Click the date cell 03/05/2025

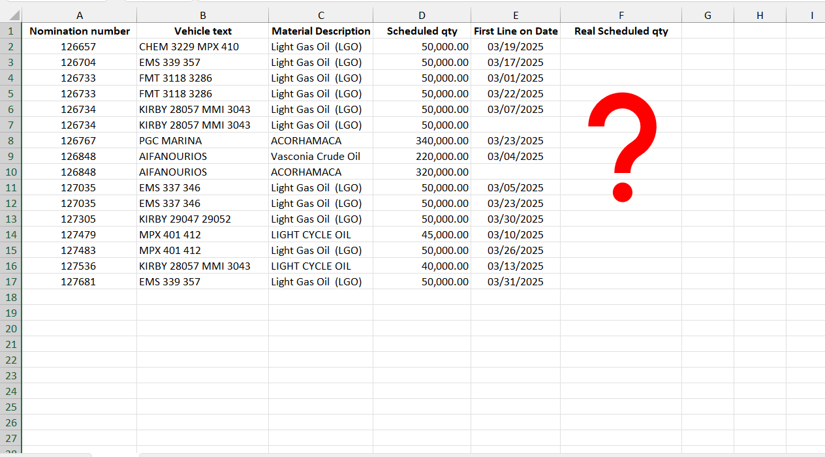point(516,187)
